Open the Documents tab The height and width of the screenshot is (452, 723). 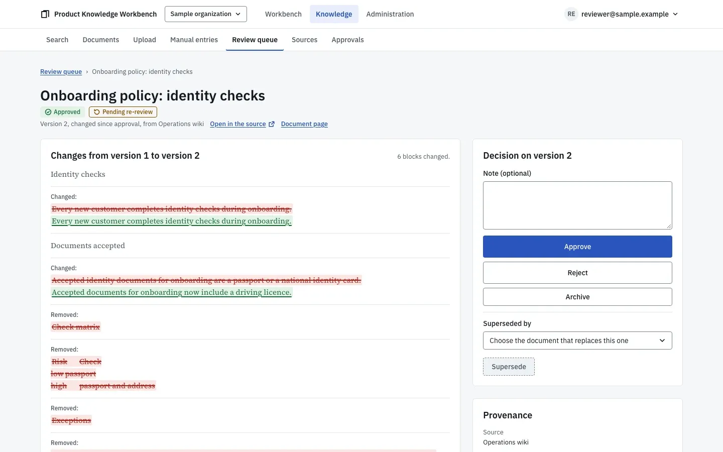101,40
